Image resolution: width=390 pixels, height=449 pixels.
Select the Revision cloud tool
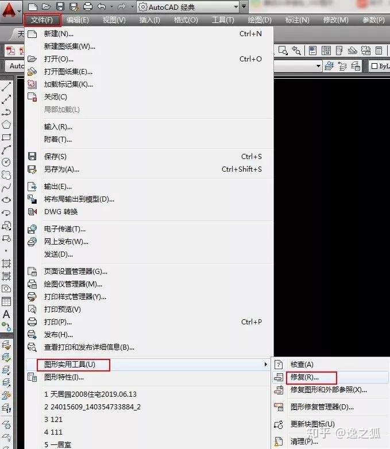click(6, 175)
